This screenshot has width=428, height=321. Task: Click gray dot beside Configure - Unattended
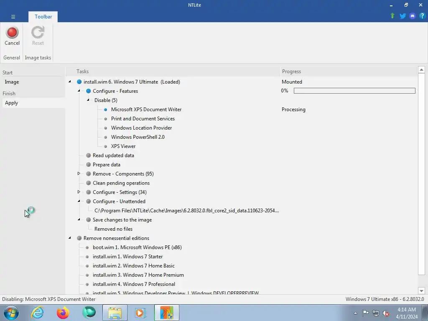tap(89, 201)
